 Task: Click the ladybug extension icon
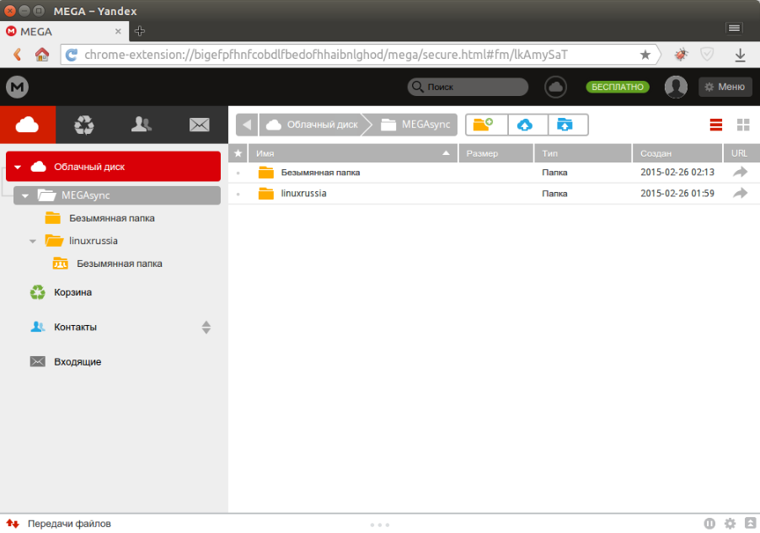[681, 54]
